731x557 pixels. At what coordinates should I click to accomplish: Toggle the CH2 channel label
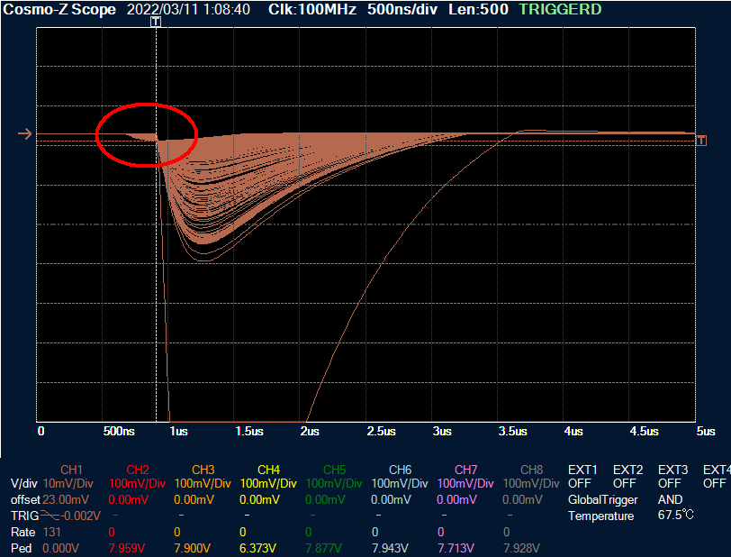pos(137,470)
